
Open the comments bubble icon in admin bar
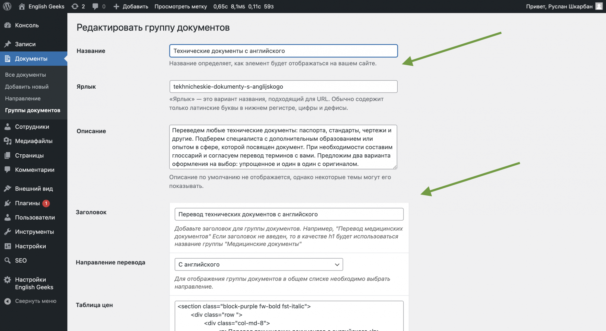click(x=95, y=6)
